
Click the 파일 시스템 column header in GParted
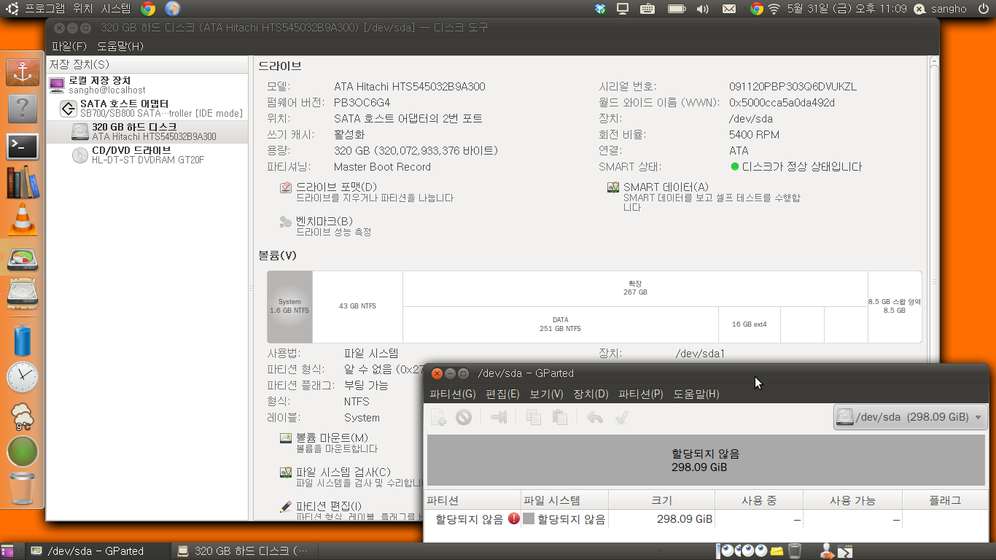[564, 500]
